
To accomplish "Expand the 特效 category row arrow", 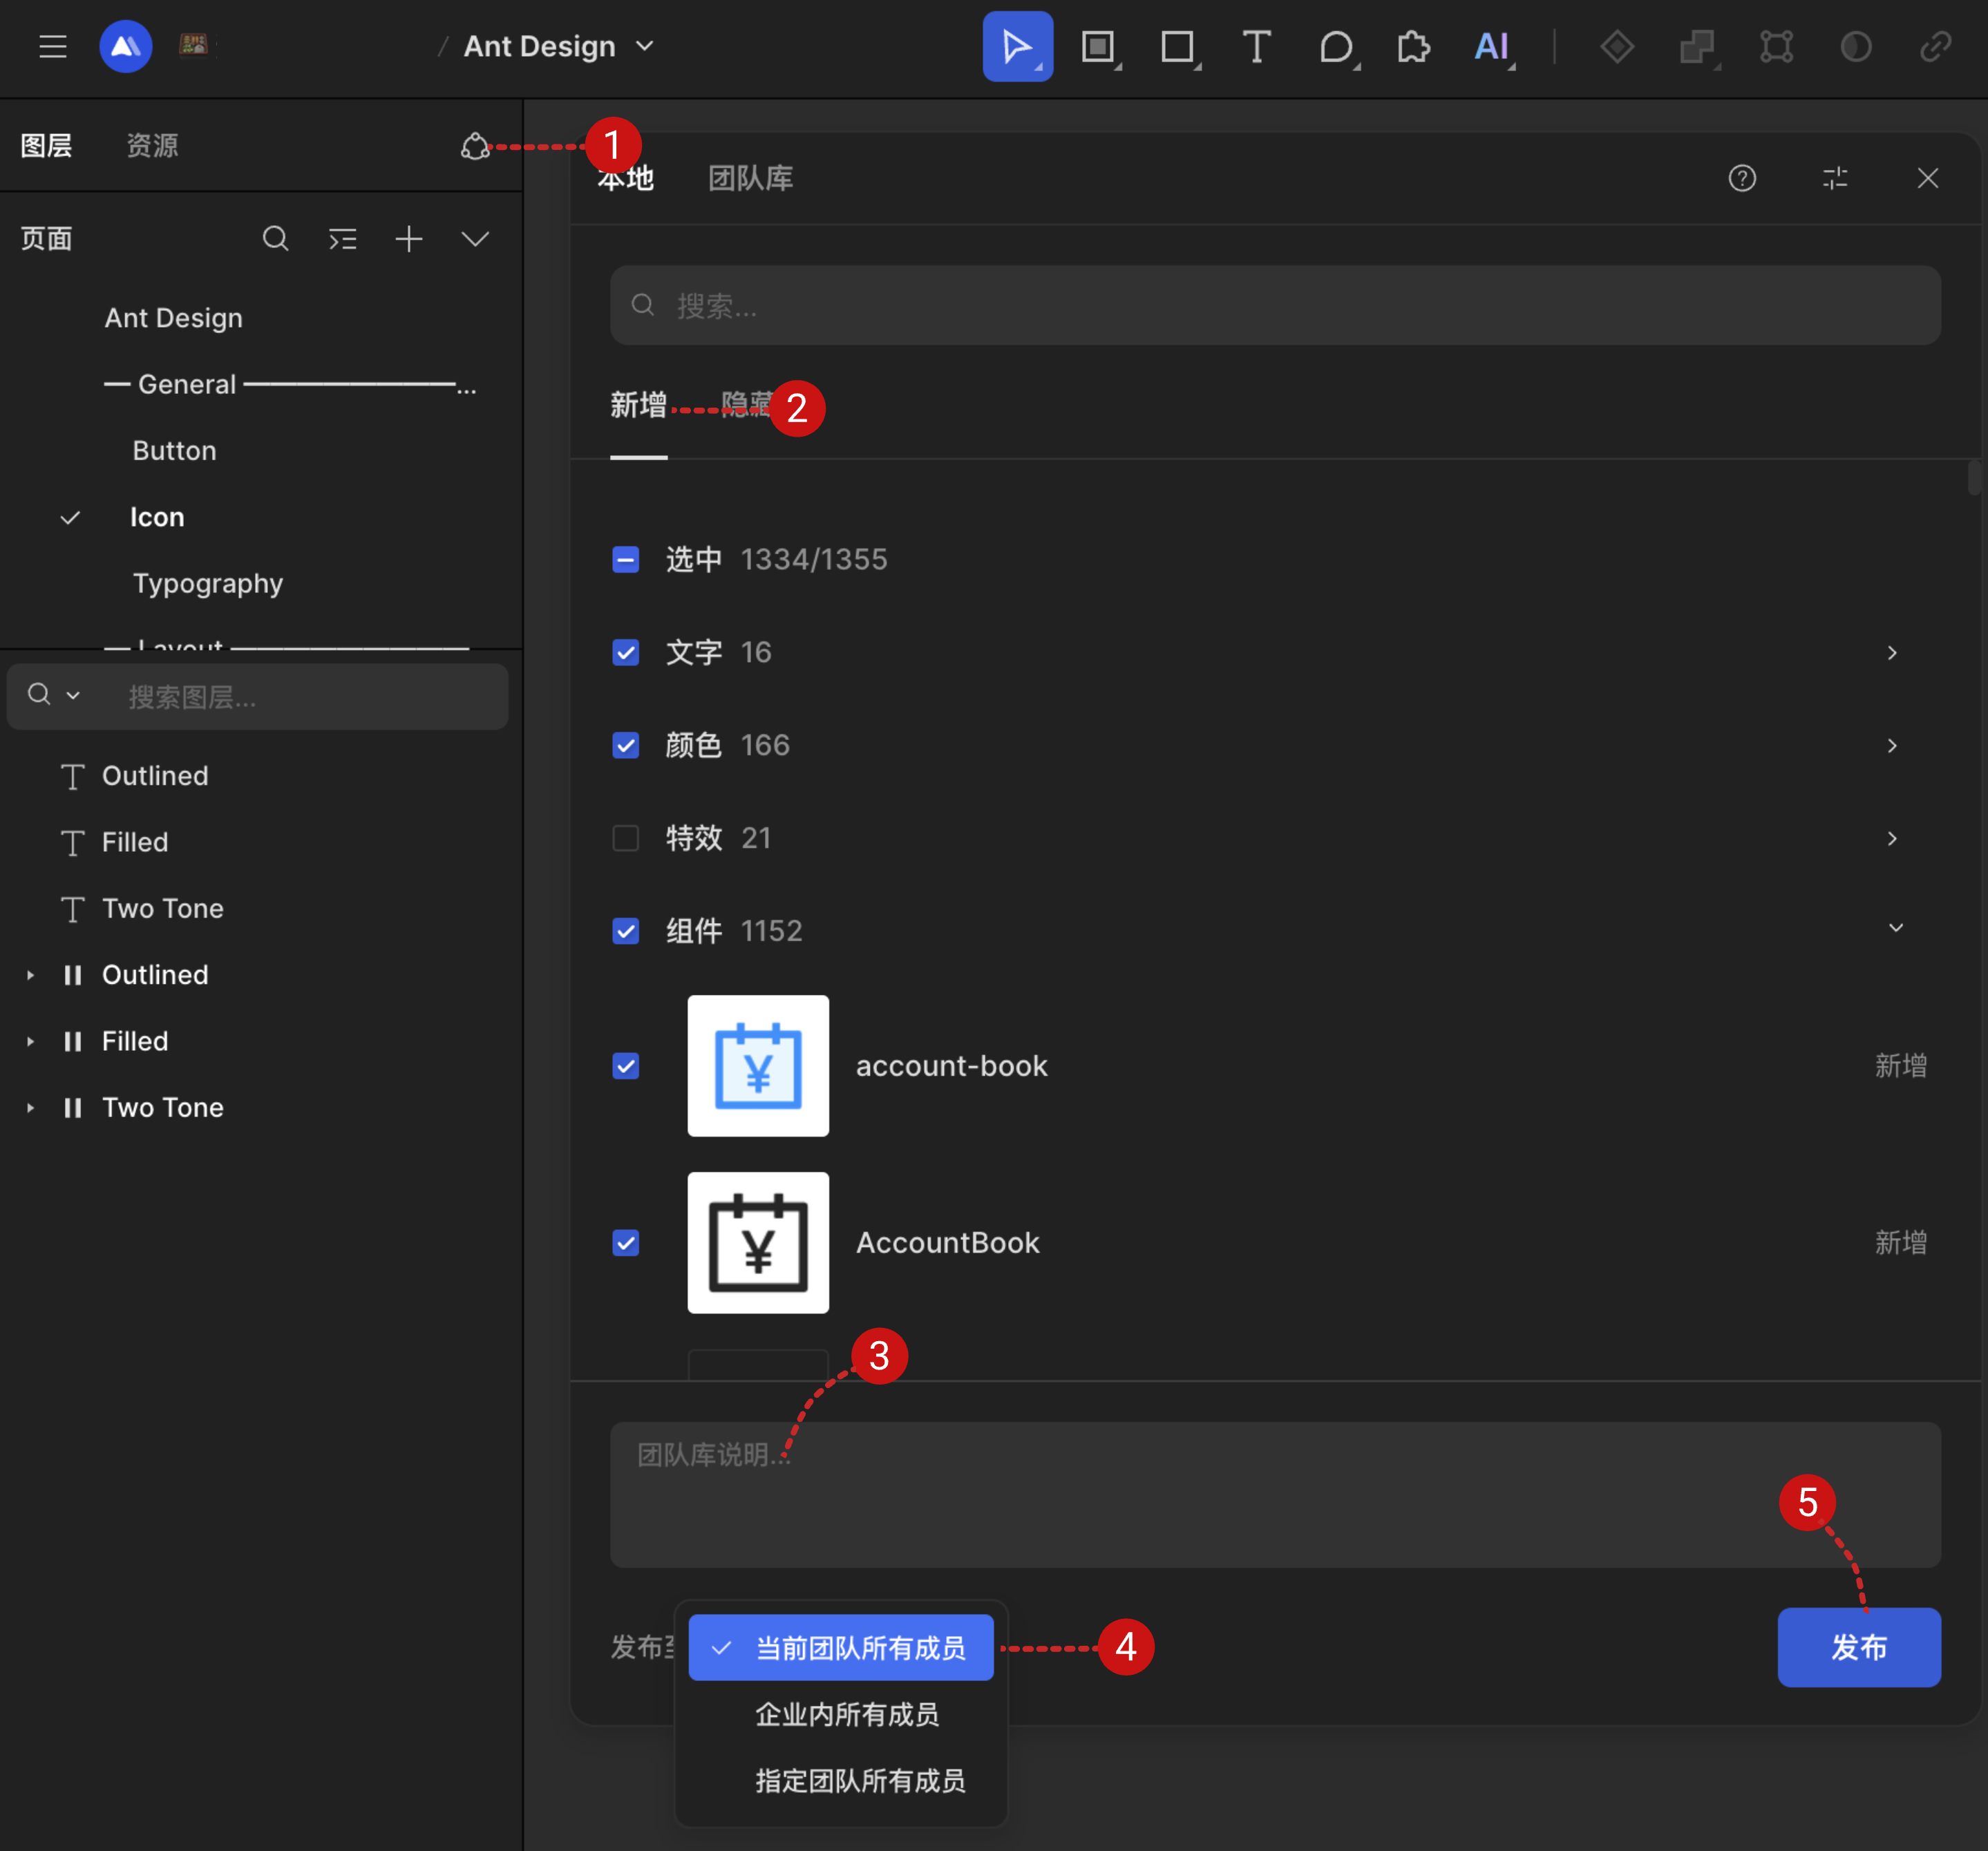I will (1892, 839).
